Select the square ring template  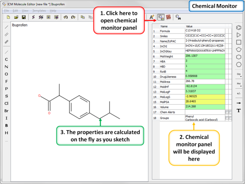239,42
